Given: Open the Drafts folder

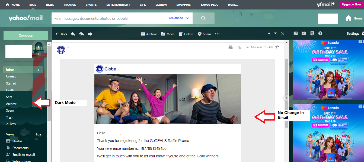Looking at the screenshot, I should (x=10, y=90).
